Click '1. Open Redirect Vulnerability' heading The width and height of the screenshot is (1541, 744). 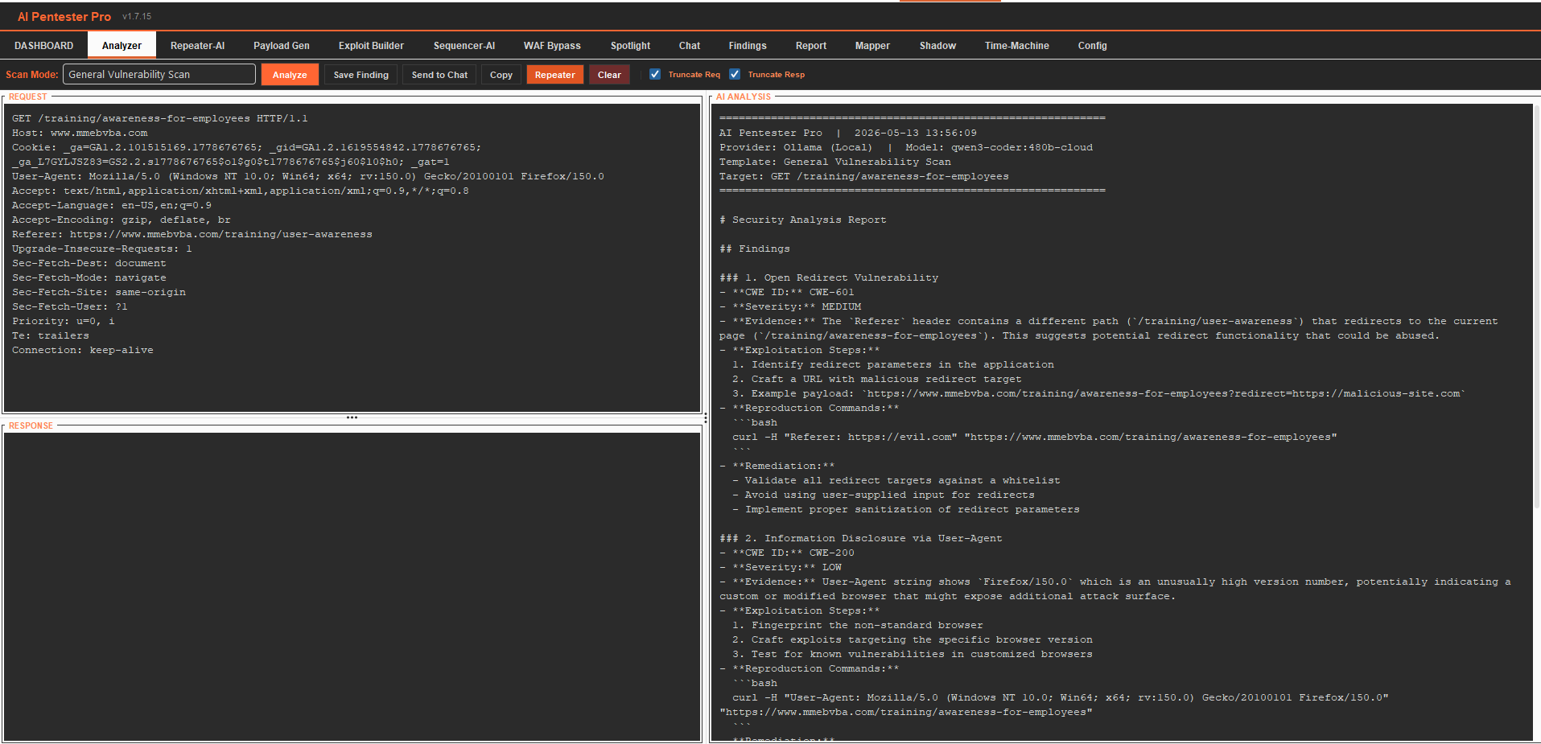pos(829,277)
